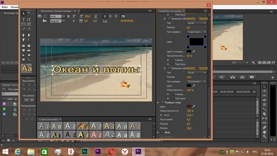Viewport: 277px width, 156px height.
Task: Click the Размах value 36,0
Action: (x=189, y=128)
